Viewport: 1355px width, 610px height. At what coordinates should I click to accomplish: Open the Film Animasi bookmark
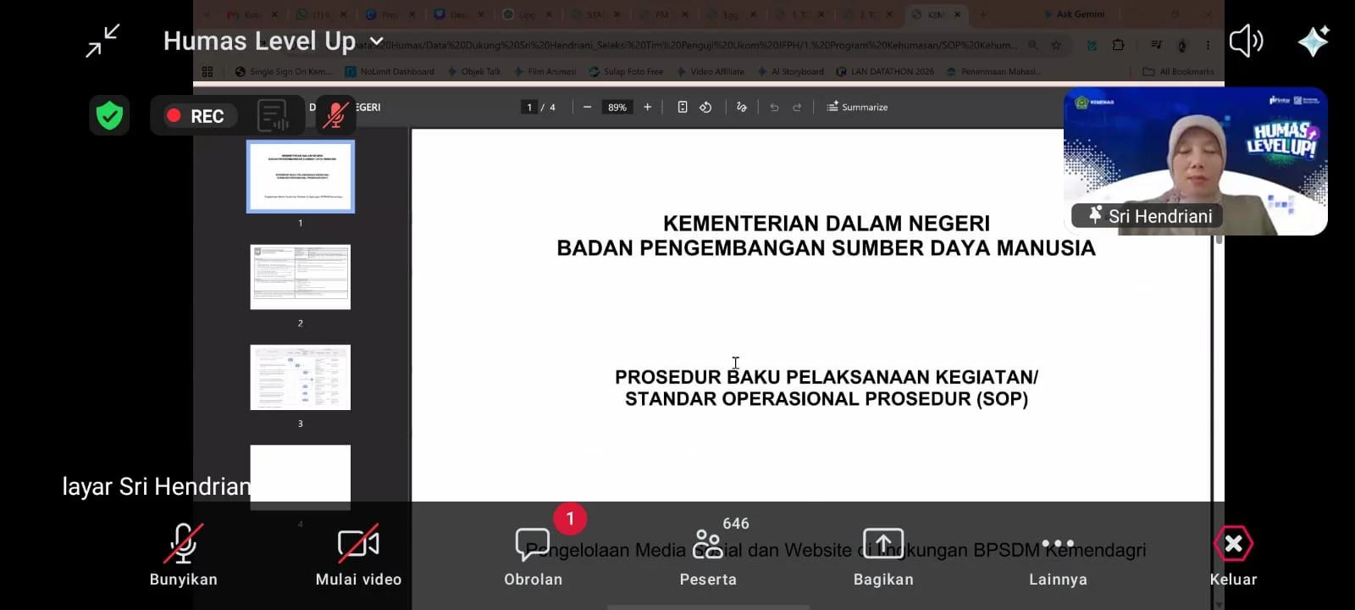coord(545,72)
